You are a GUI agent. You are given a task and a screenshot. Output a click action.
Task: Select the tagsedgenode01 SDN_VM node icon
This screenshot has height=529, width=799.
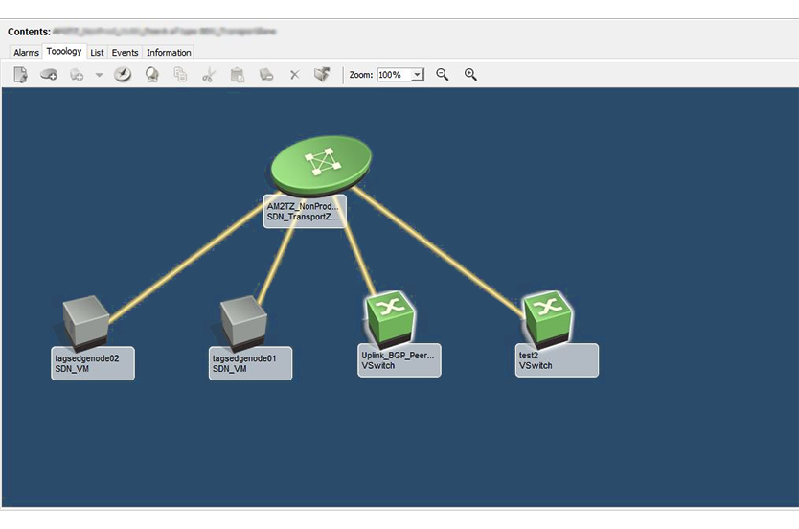[243, 321]
